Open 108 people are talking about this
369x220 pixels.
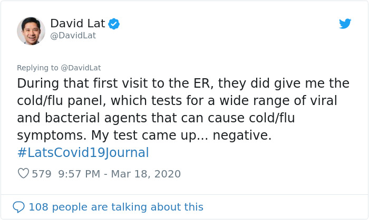click(x=115, y=207)
